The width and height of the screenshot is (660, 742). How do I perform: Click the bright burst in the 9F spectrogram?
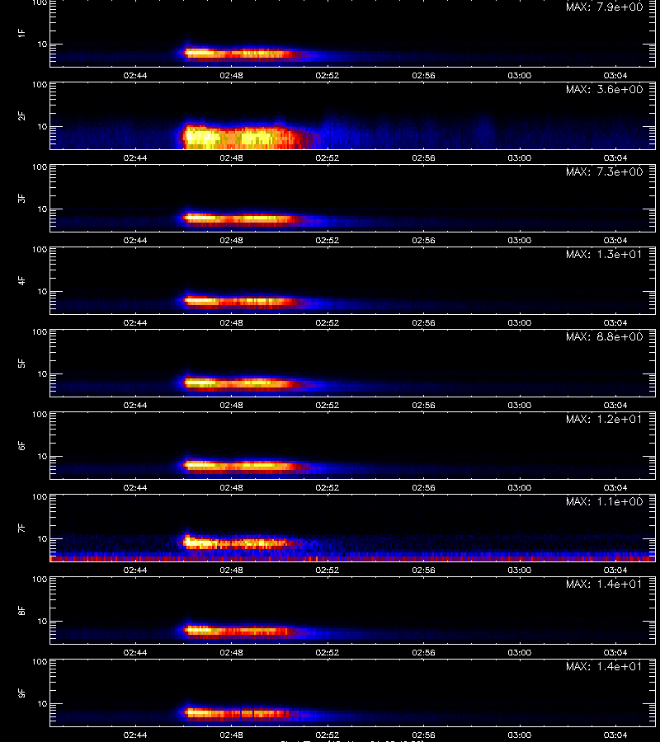click(239, 712)
